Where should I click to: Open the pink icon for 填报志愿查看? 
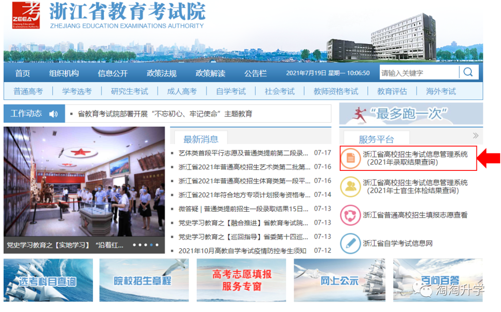click(x=351, y=215)
